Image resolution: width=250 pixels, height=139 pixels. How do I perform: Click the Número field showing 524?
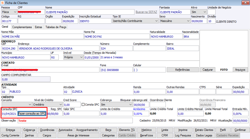pyautogui.click(x=116, y=49)
